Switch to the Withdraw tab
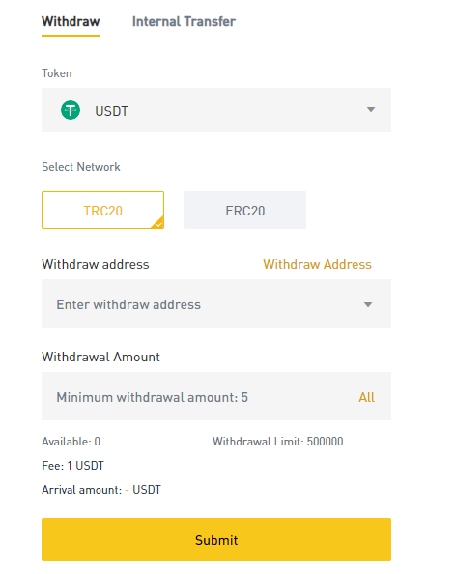 [71, 21]
